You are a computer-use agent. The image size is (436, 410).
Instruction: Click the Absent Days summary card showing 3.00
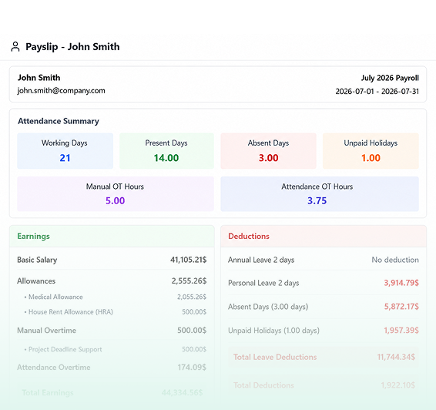[268, 151]
